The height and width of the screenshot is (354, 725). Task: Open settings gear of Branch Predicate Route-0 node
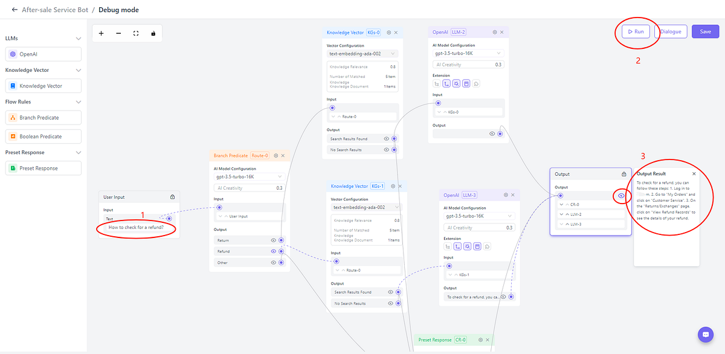click(276, 155)
